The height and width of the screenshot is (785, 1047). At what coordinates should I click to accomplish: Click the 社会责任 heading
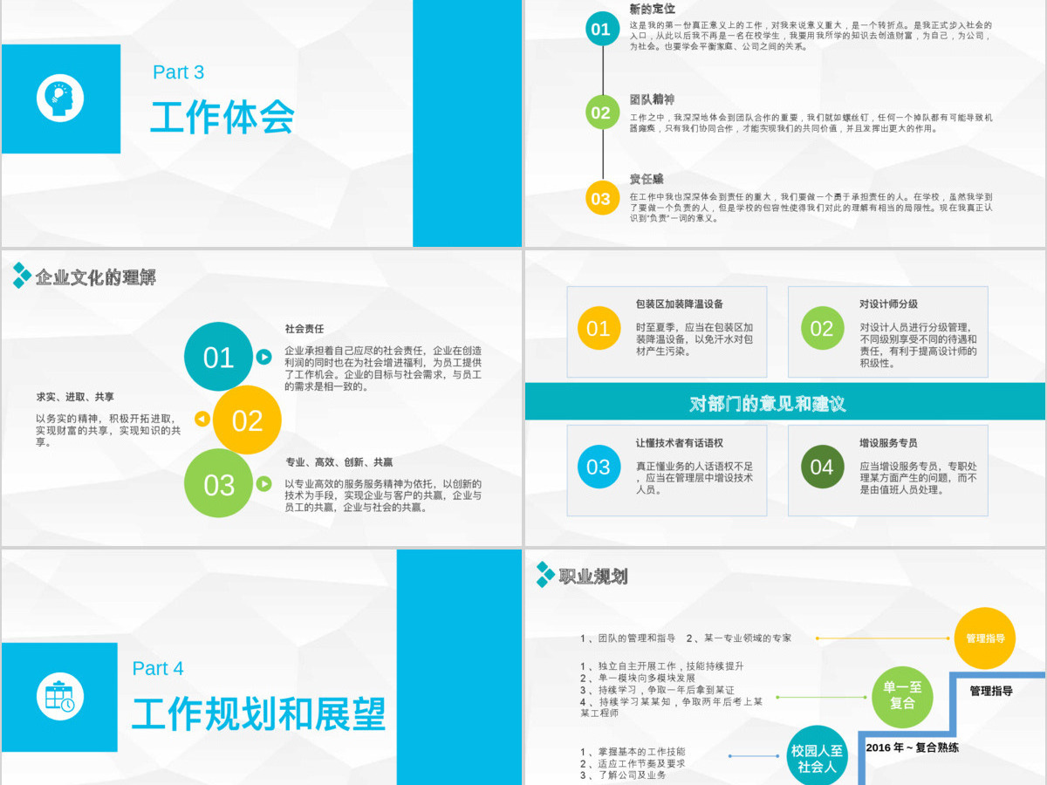click(x=305, y=329)
